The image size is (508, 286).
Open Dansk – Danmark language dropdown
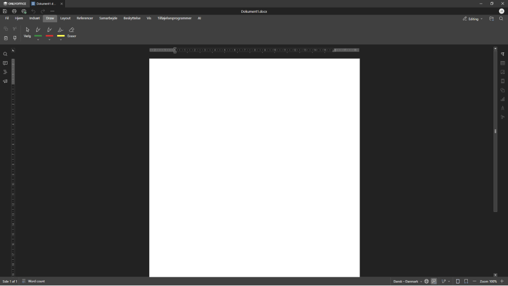407,281
